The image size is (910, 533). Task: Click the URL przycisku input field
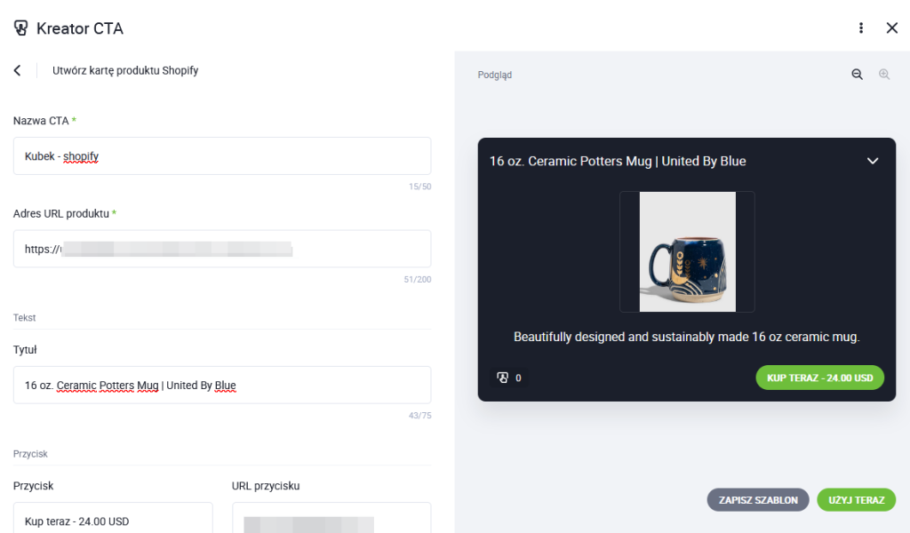pyautogui.click(x=331, y=520)
